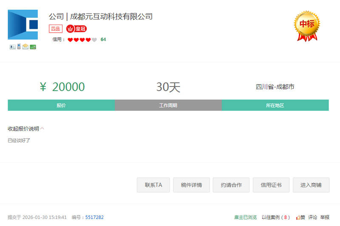Image resolution: width=340 pixels, height=226 pixels.
Task: Click the red 皇冠 crown badge
Action: [x=76, y=29]
